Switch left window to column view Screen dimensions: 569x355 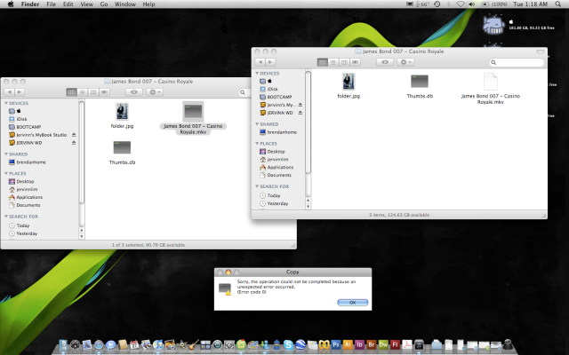pos(92,91)
